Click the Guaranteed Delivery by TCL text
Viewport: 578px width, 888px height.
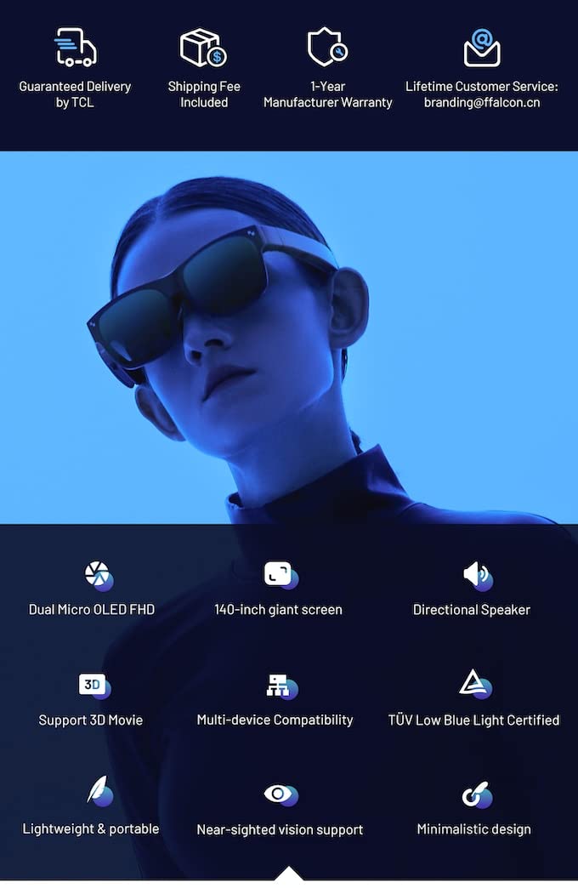[75, 94]
